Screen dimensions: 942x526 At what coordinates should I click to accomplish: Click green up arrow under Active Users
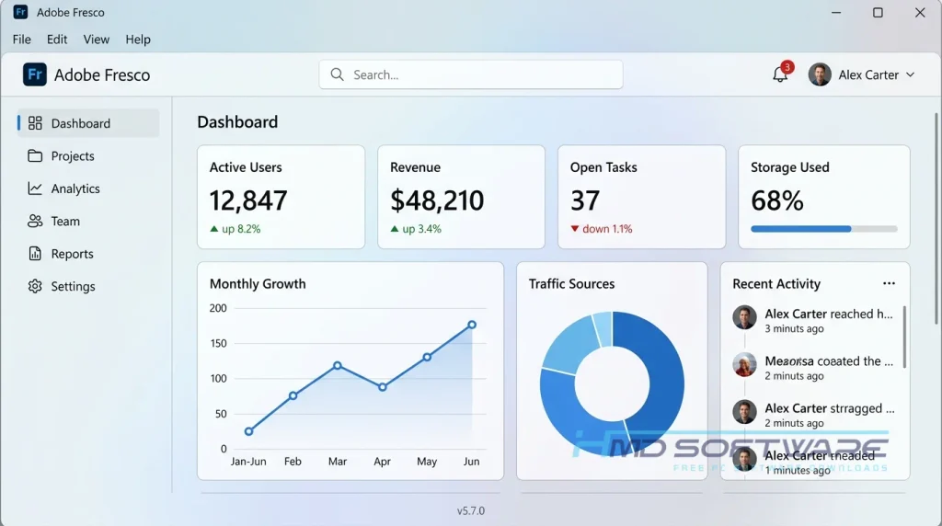pos(213,229)
